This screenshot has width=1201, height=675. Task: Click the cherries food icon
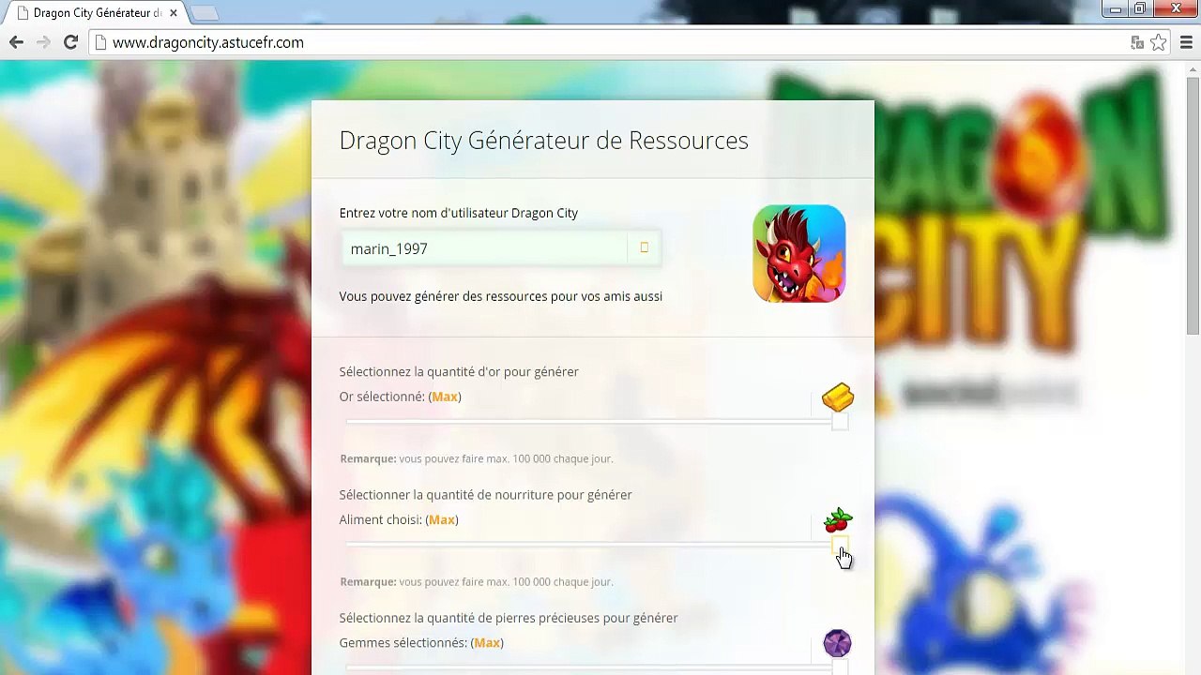(838, 520)
